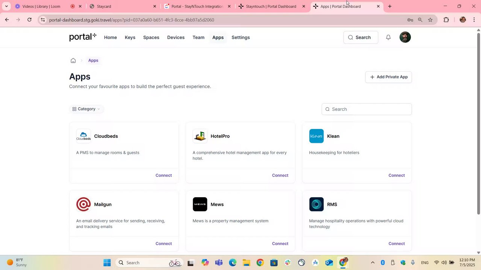Connect the Mailgun app
The height and width of the screenshot is (270, 481).
pos(163,244)
